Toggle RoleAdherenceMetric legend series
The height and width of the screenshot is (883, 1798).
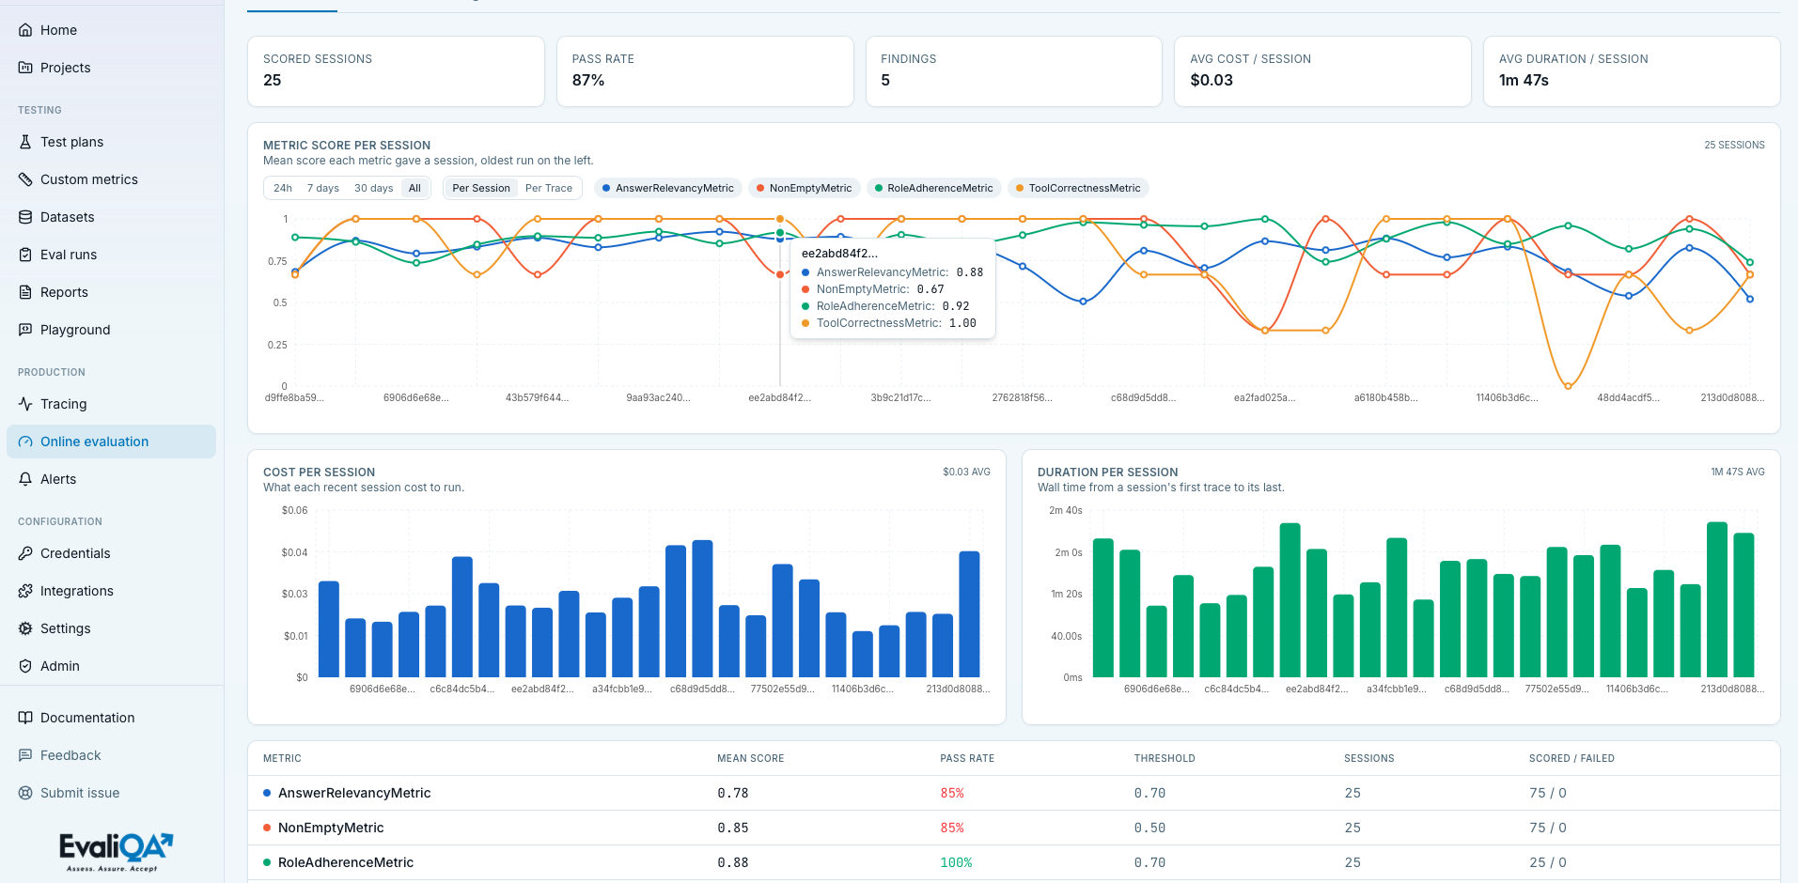pyautogui.click(x=934, y=188)
